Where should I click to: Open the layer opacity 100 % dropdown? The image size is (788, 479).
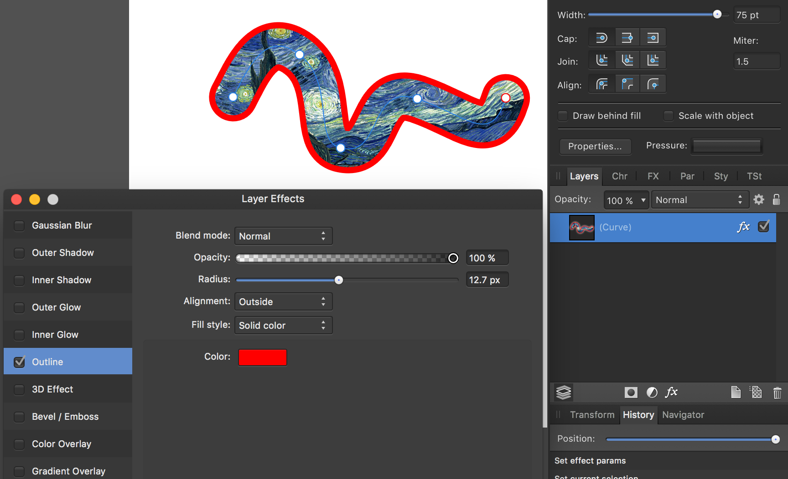pos(626,200)
